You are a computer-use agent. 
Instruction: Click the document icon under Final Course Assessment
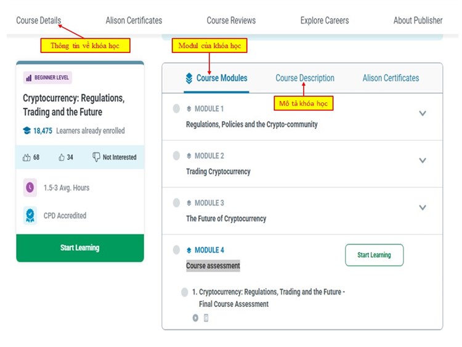click(x=206, y=318)
